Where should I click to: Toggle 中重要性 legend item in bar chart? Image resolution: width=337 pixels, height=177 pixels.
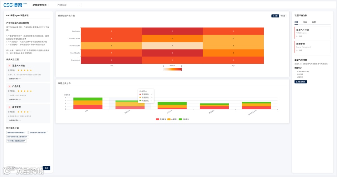tap(172, 119)
